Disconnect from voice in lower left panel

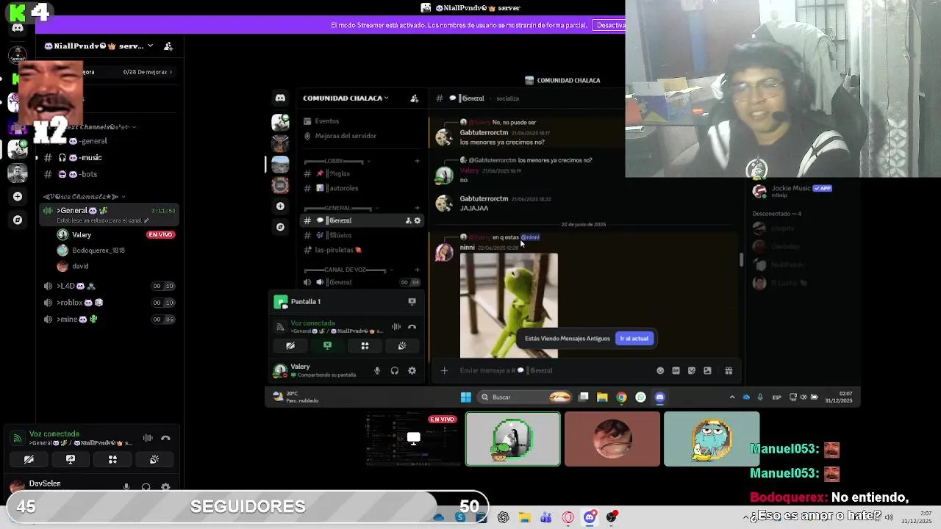tap(165, 438)
